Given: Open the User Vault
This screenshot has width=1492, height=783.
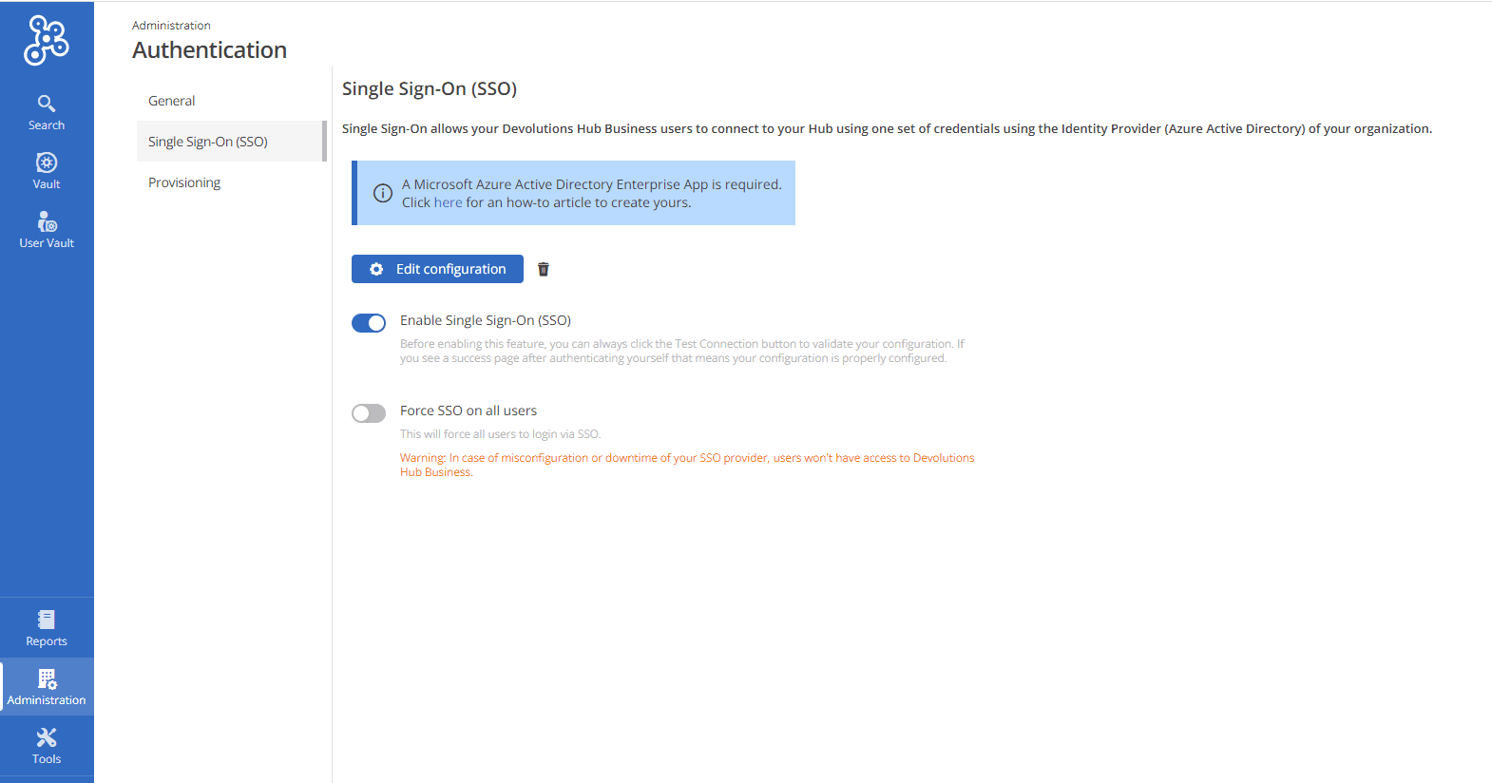Looking at the screenshot, I should [x=47, y=230].
